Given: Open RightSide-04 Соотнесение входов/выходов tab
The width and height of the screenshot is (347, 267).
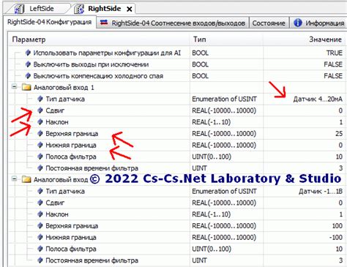Looking at the screenshot, I should pyautogui.click(x=173, y=23).
